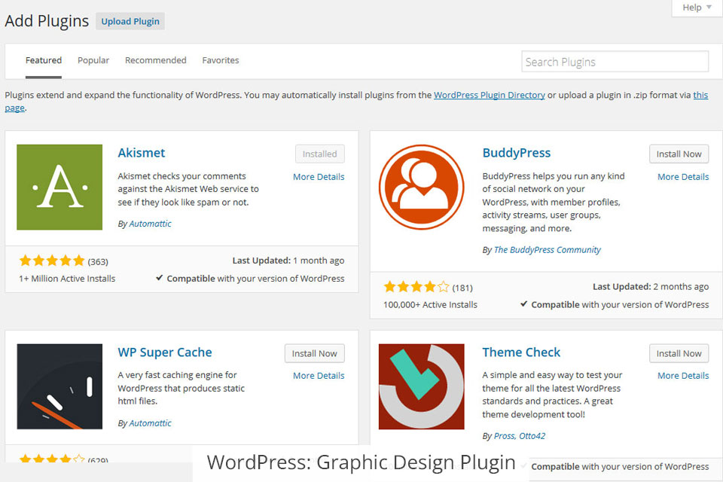Click the Akismet (363) rating count
Screen dimensions: 723x482
(98, 262)
